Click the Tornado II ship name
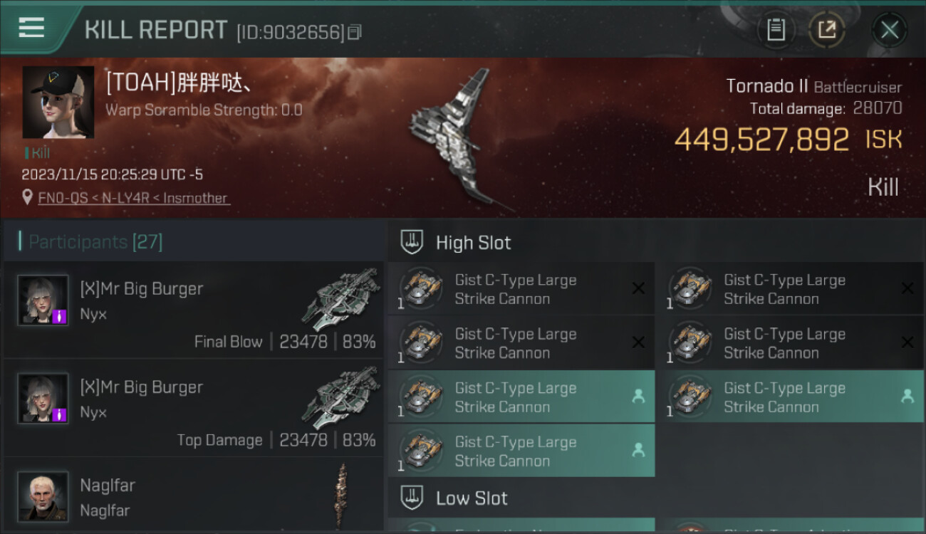This screenshot has width=926, height=534. (766, 86)
